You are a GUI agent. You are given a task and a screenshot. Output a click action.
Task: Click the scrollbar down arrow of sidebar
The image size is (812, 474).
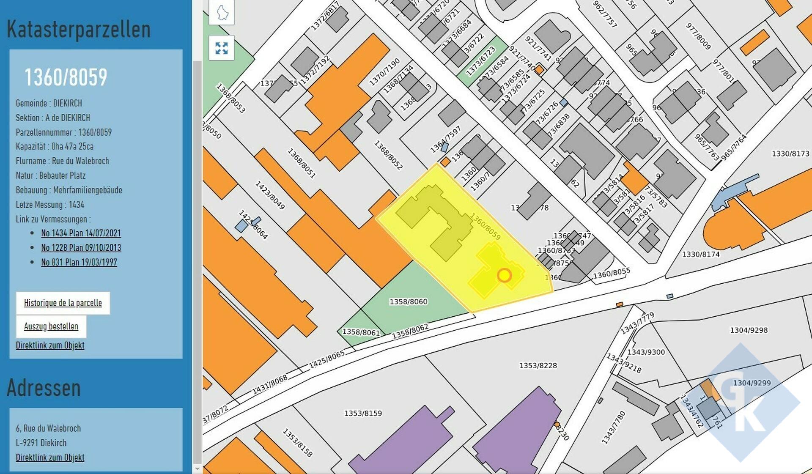197,469
